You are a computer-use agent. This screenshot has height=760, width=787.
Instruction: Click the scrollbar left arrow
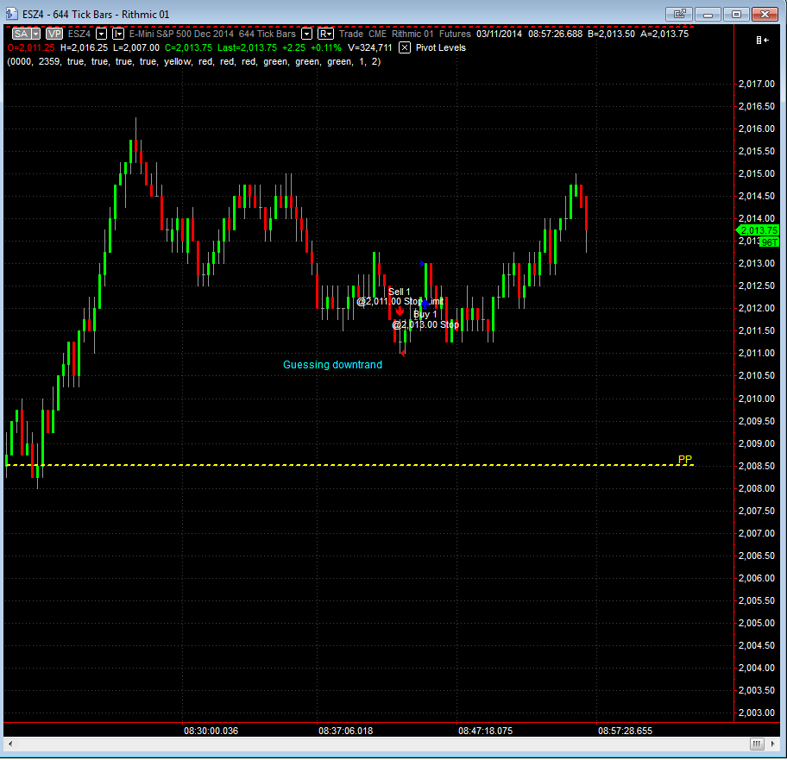tap(10, 744)
